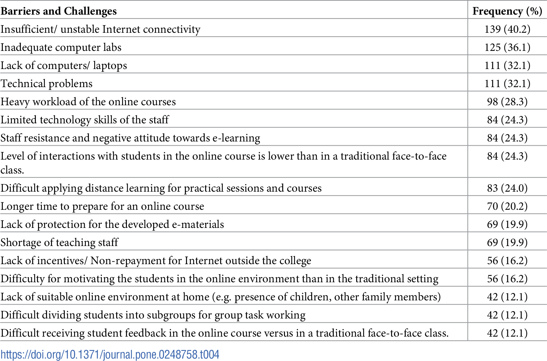
Task: Select the Lack of incentives/ Non-repayment row
Action: click(273, 261)
